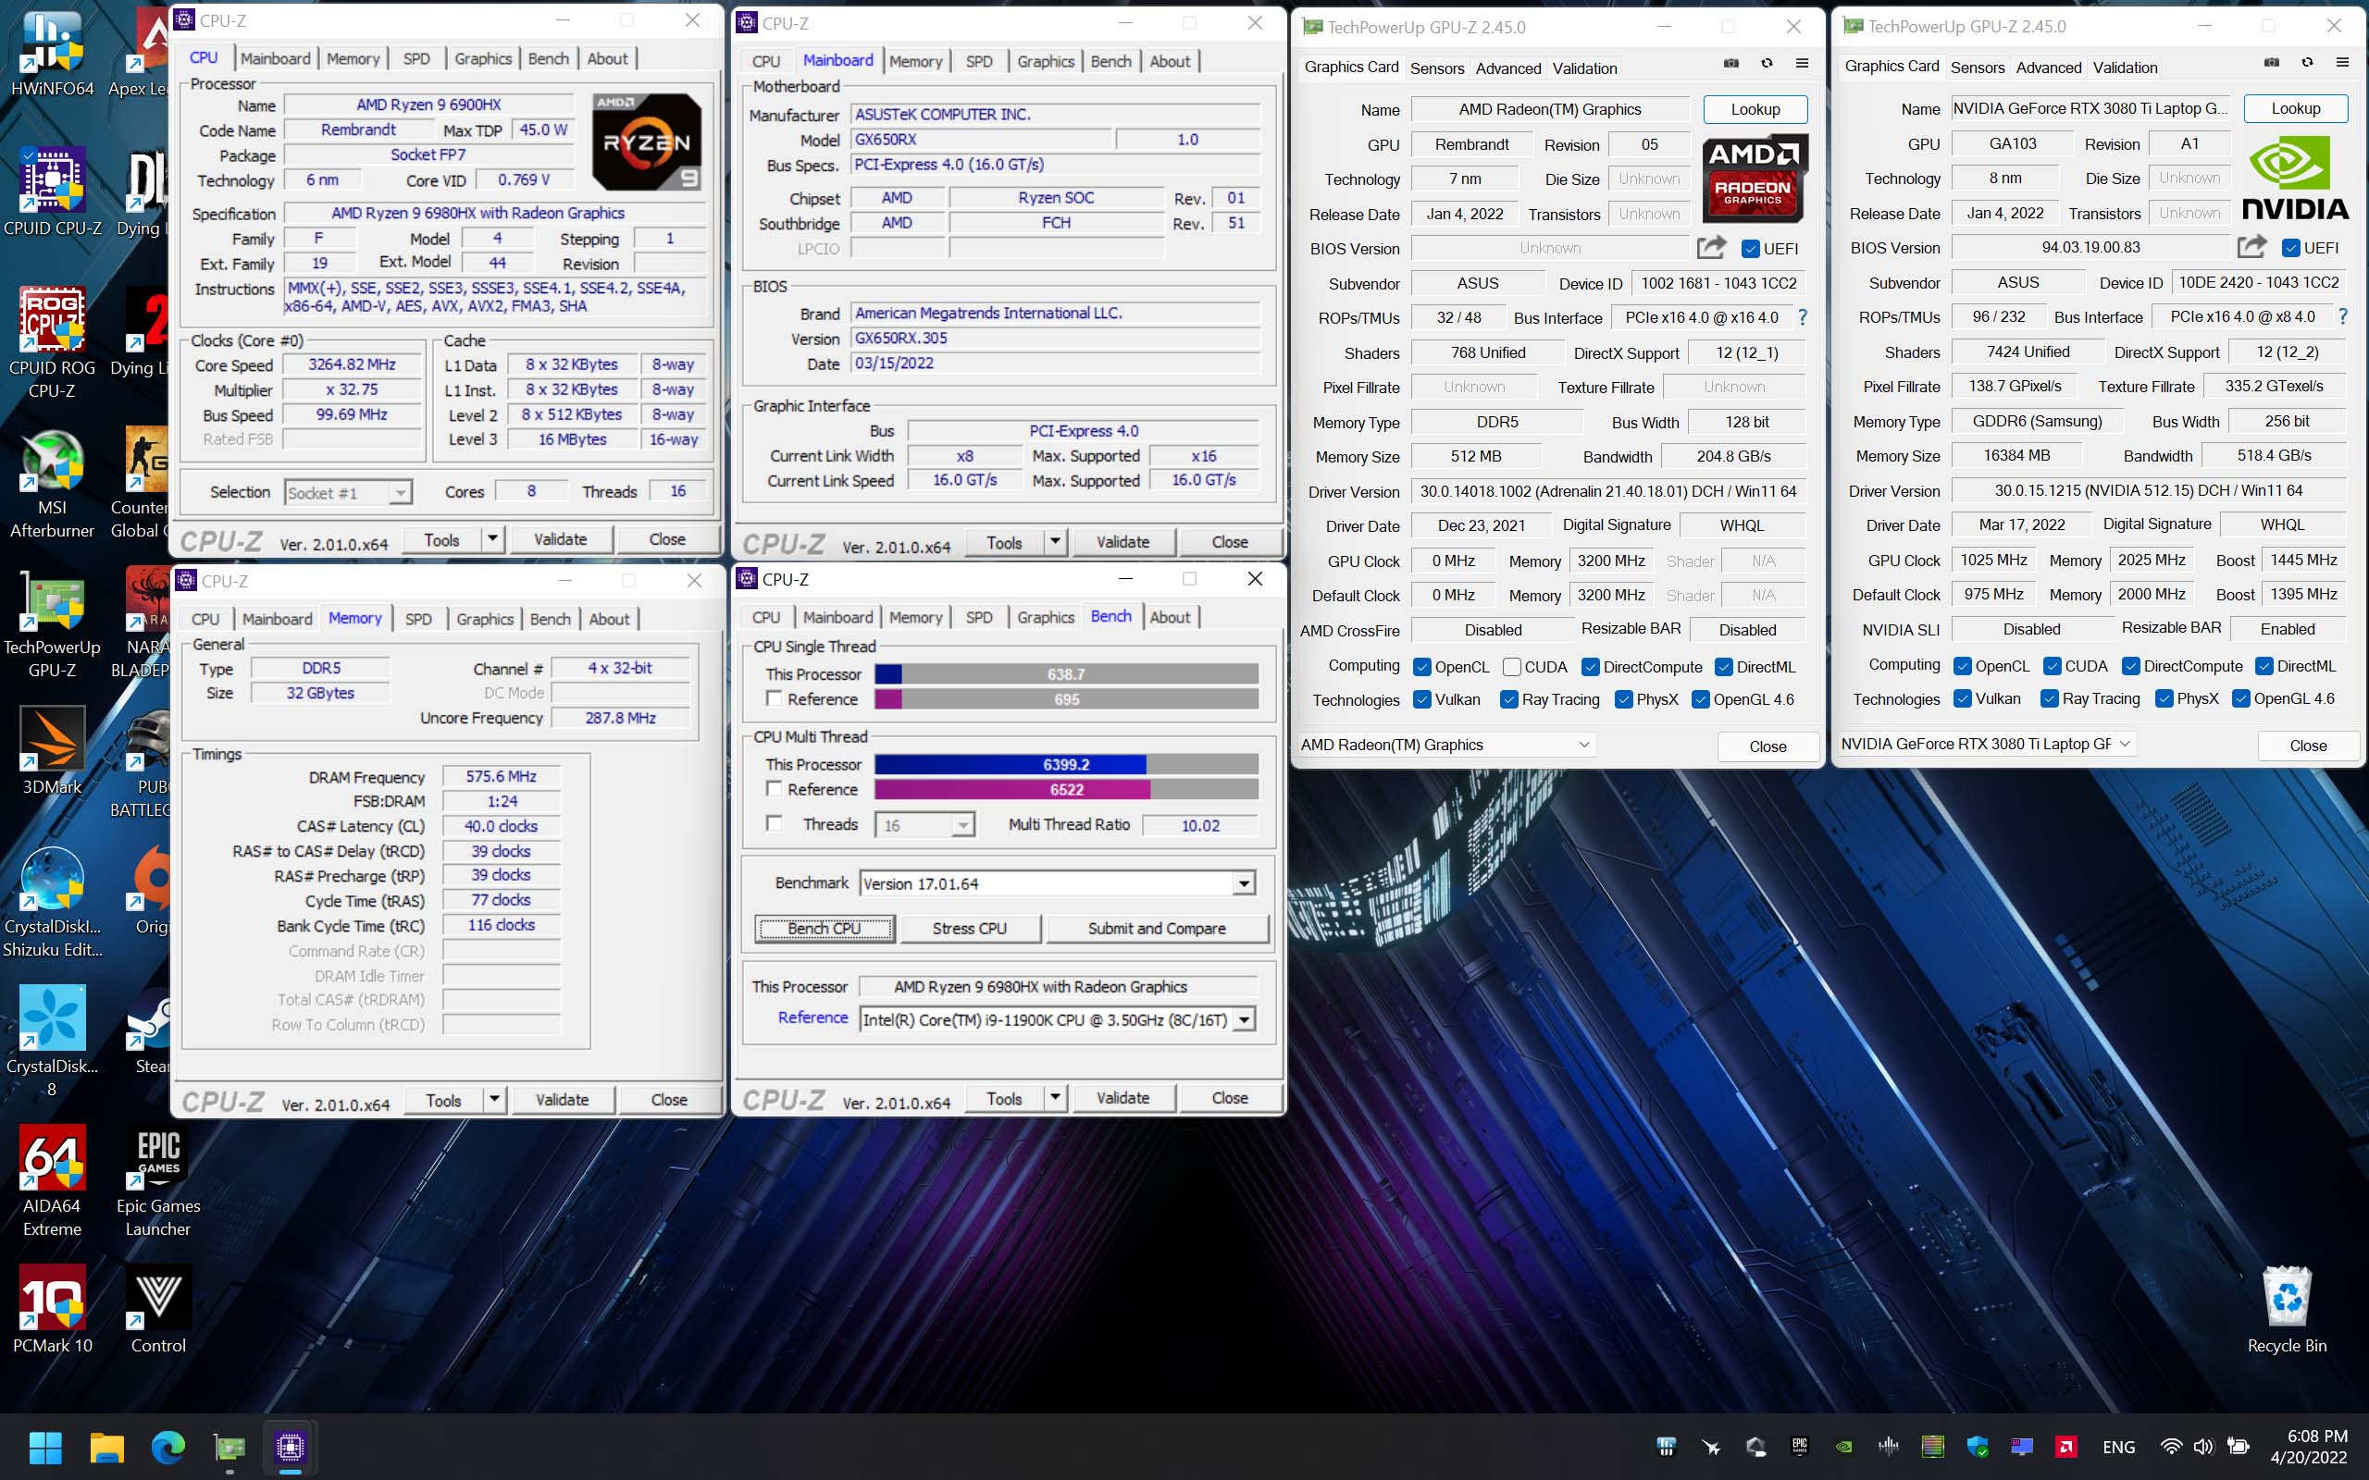This screenshot has height=1480, width=2369.
Task: Click refresh icon in NVIDIA GPU-Z window
Action: pyautogui.click(x=2307, y=63)
